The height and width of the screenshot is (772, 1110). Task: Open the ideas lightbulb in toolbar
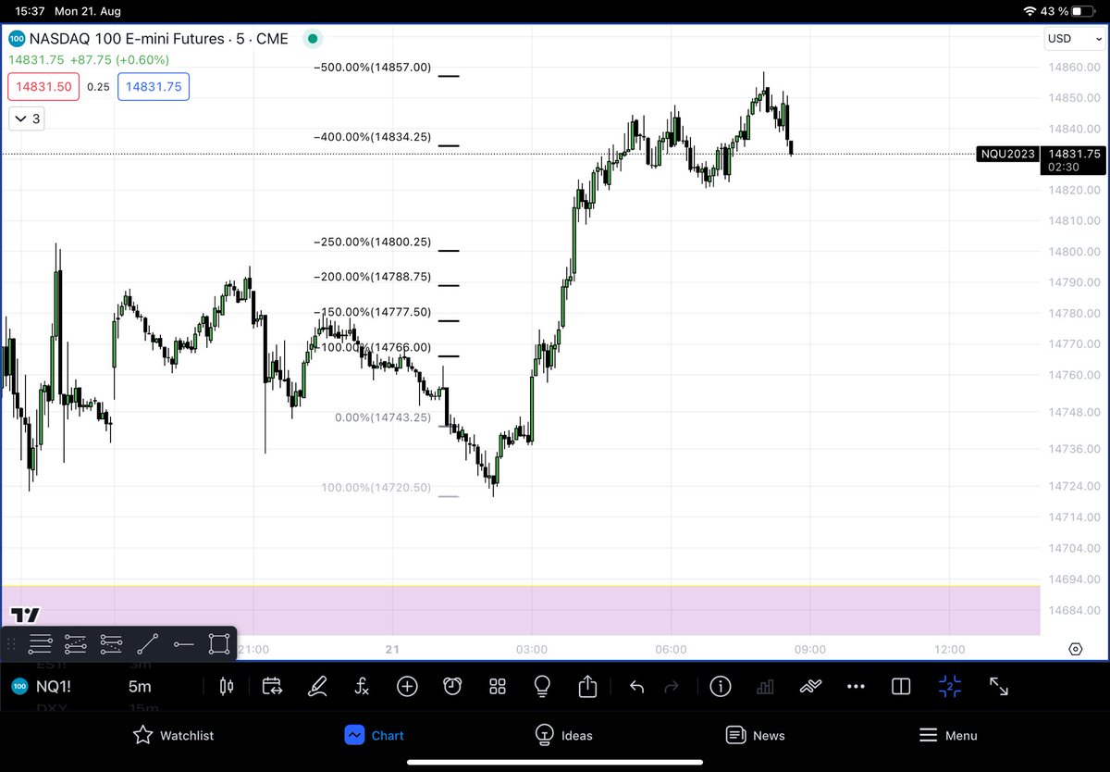point(542,686)
